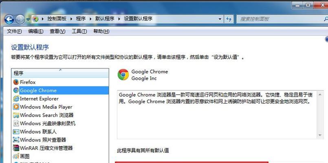Select Internet Explorer in the list
This screenshot has height=163, width=328.
tap(60, 99)
